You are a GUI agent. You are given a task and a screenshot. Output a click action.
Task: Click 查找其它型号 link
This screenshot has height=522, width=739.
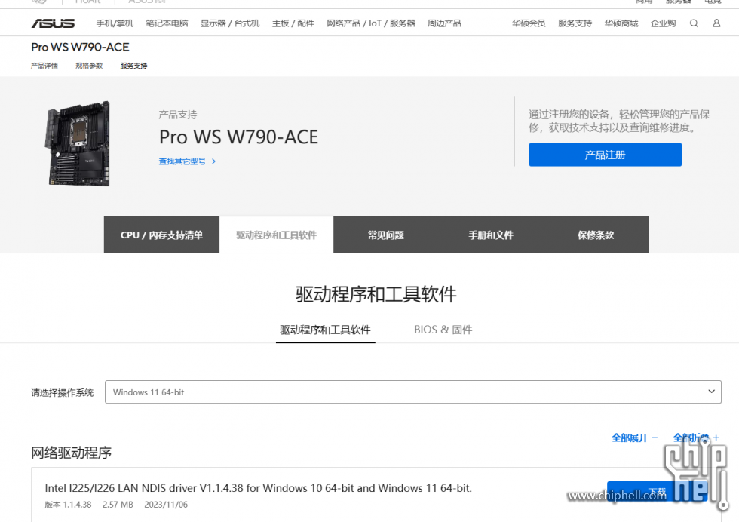[x=182, y=161]
